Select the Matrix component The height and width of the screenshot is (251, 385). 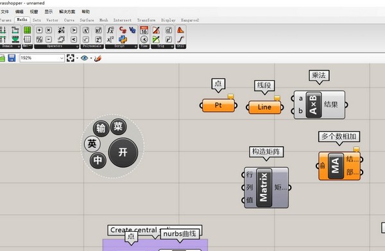tap(266, 188)
